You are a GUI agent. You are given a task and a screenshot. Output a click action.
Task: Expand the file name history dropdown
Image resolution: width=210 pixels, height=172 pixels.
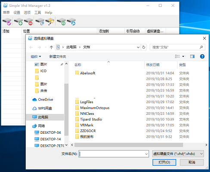(146, 154)
